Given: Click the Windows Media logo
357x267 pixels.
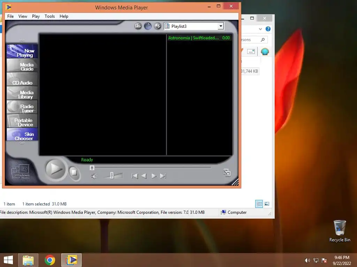Looking at the screenshot, I should [x=21, y=172].
